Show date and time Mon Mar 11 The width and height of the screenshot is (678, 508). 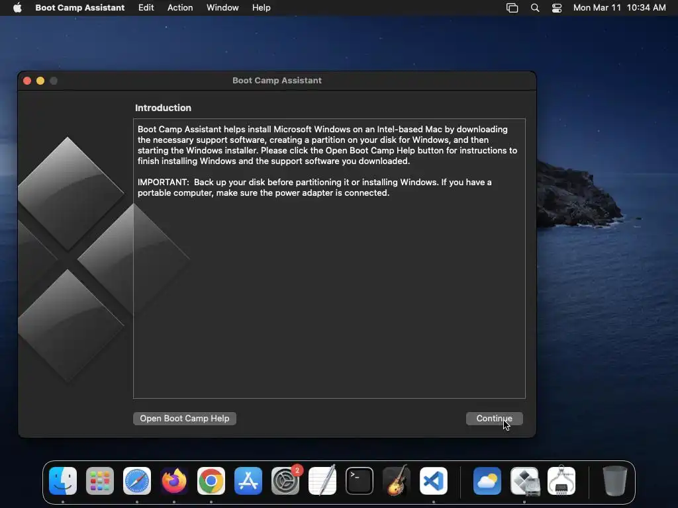[619, 7]
